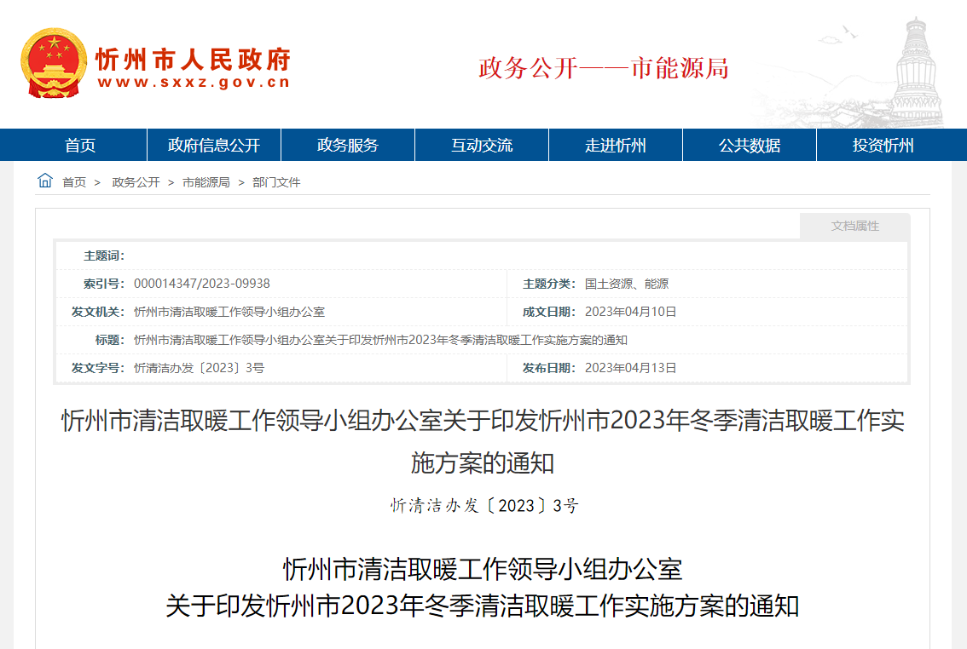967x649 pixels.
Task: Navigate to 政务公开 breadcrumb link
Action: click(136, 182)
